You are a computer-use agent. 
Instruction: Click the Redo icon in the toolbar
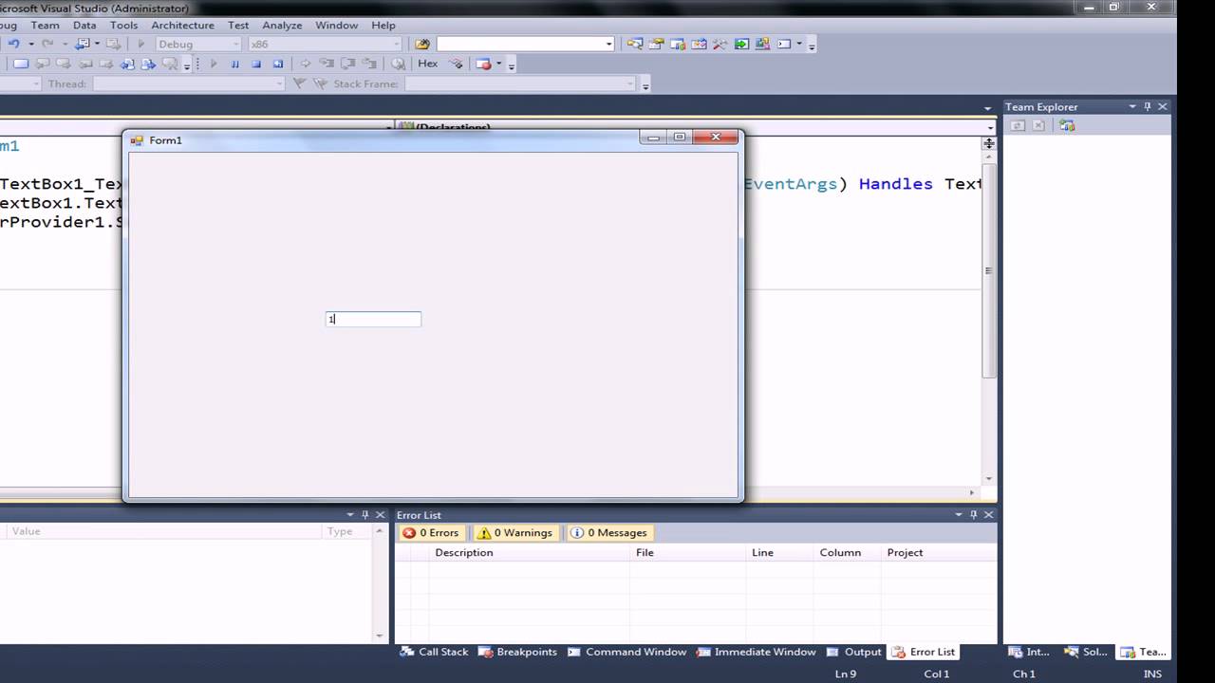(47, 44)
